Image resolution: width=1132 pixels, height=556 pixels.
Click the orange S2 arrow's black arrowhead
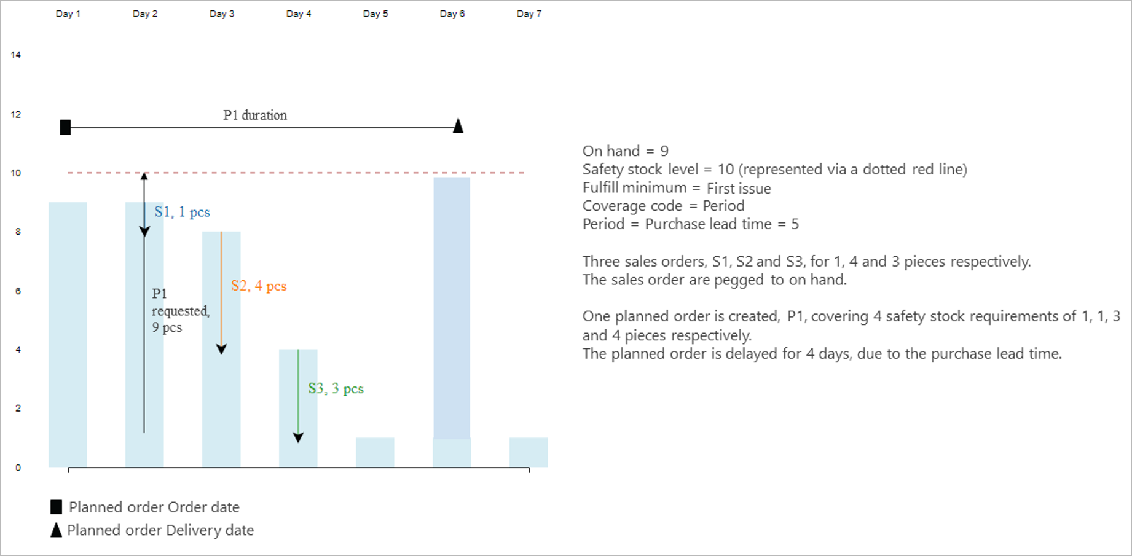221,349
